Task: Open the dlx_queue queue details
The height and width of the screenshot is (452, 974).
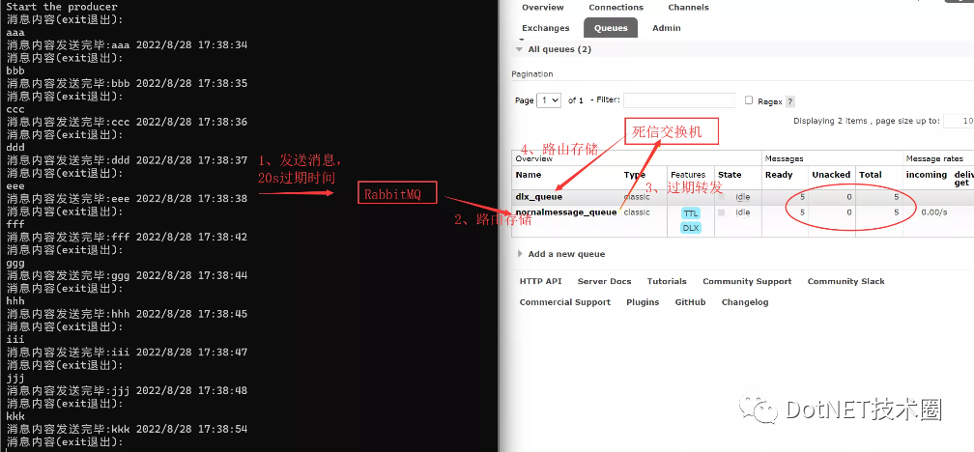Action: tap(538, 197)
